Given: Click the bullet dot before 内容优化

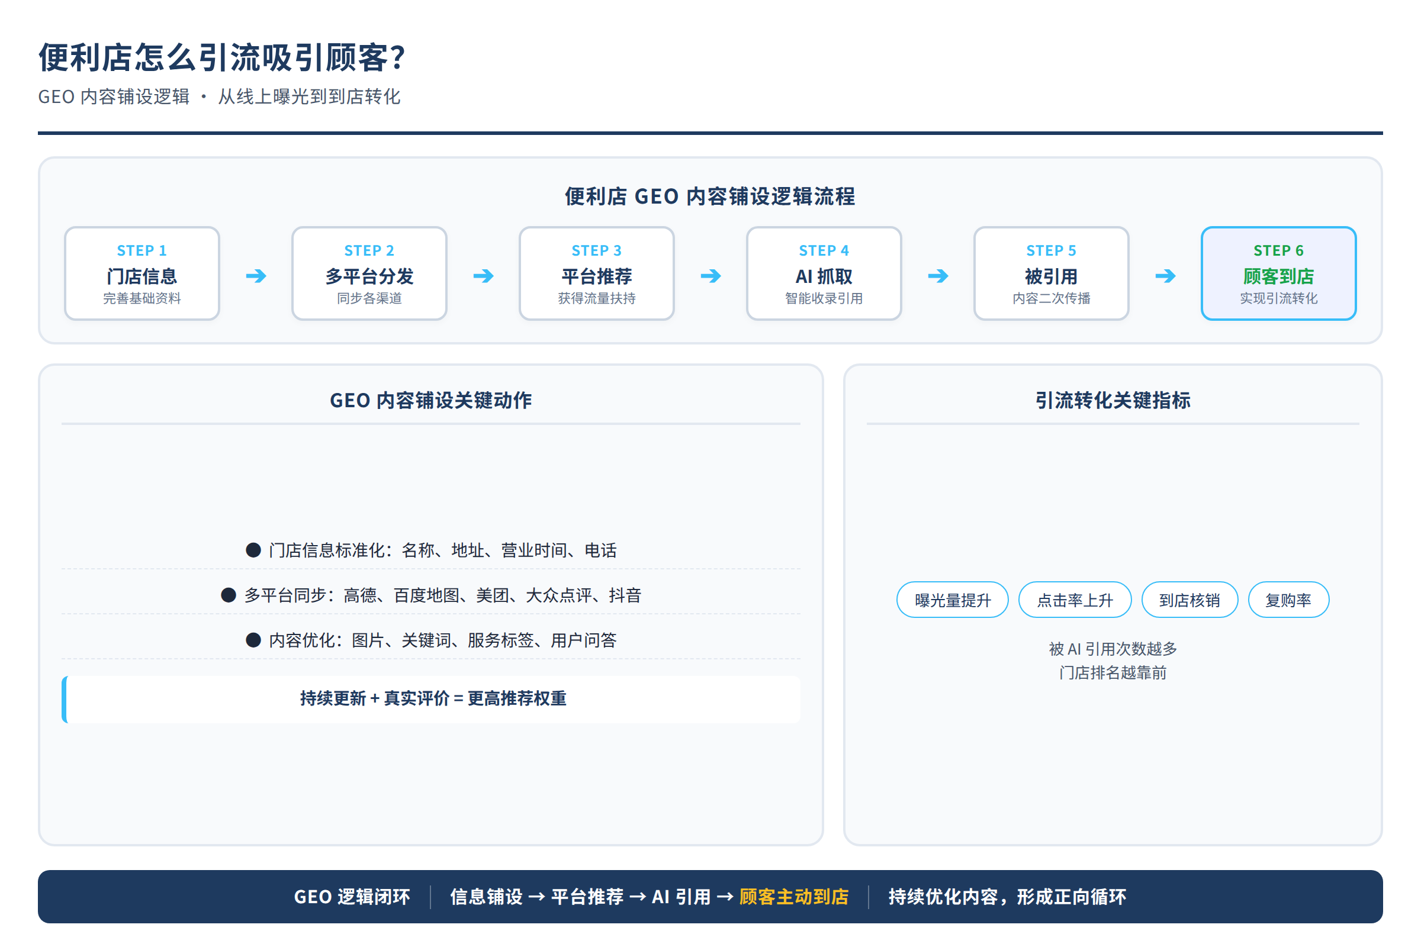Looking at the screenshot, I should tap(253, 640).
